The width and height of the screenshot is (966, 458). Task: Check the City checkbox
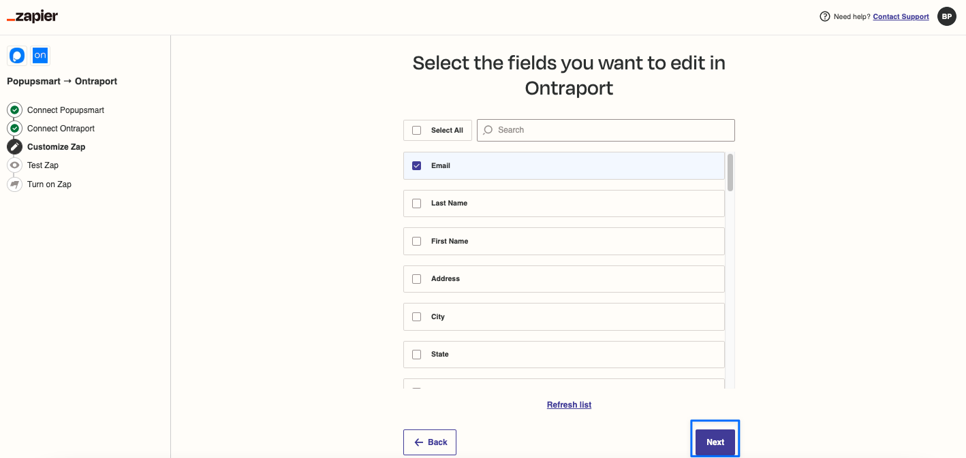417,316
